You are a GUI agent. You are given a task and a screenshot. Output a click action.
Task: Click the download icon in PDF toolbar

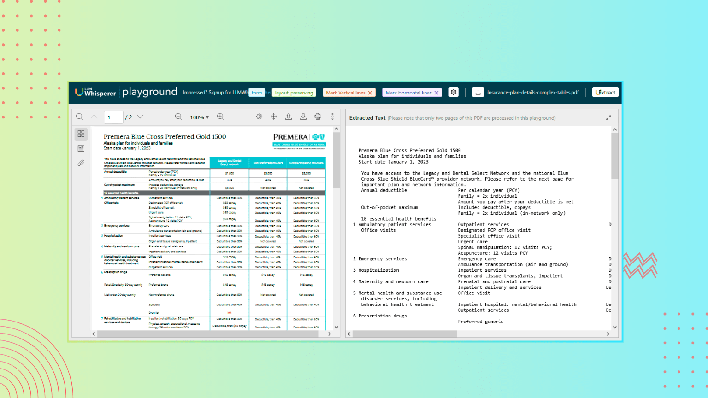click(303, 117)
